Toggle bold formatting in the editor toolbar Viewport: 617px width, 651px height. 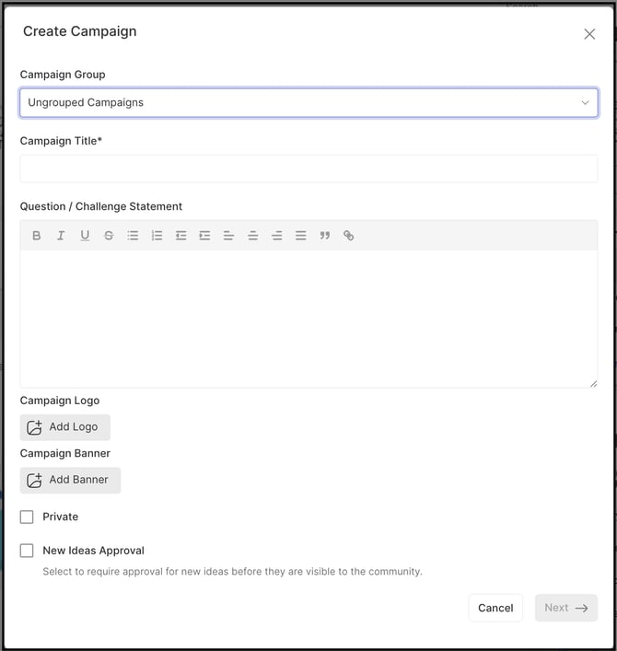(37, 236)
